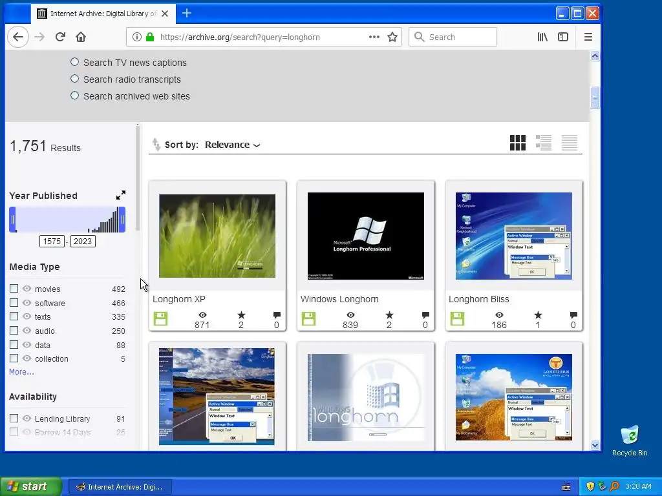662x496 pixels.
Task: Open the grey Windows longhorn logo thumbnail
Action: coord(366,397)
